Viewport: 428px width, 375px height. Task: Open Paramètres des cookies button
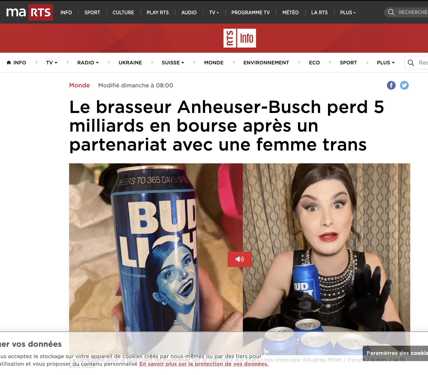click(x=395, y=353)
